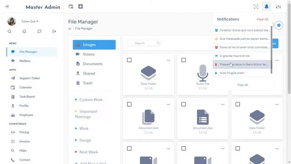The height and width of the screenshot is (164, 291).
Task: Open File Manager in sidebar menu
Action: click(x=32, y=52)
